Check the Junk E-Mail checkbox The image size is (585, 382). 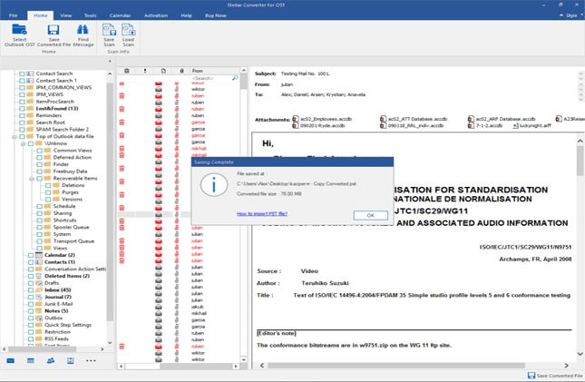31,304
